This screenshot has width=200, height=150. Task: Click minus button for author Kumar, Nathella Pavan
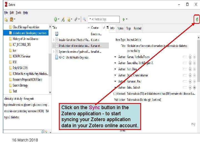(190, 57)
